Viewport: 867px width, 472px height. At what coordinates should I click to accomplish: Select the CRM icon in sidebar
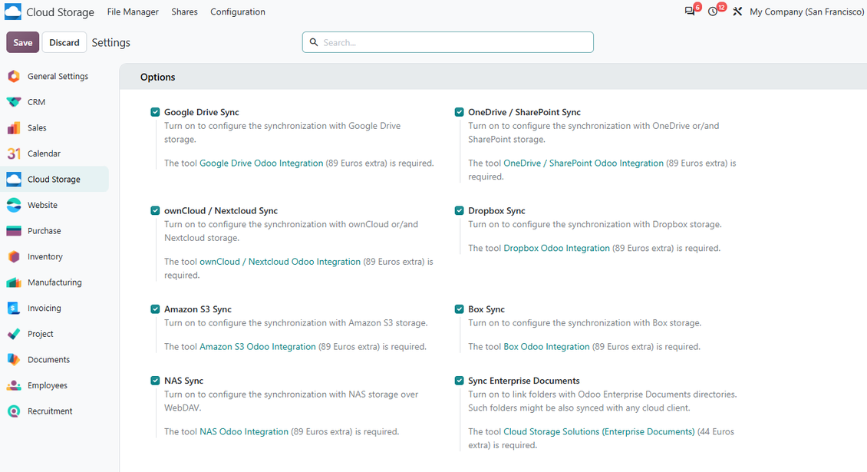pyautogui.click(x=14, y=102)
